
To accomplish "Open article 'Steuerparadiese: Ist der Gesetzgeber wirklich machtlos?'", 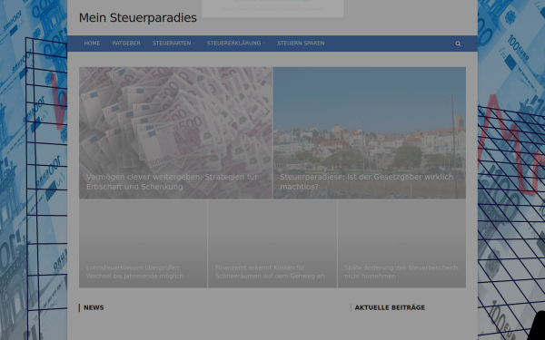I will [366, 182].
